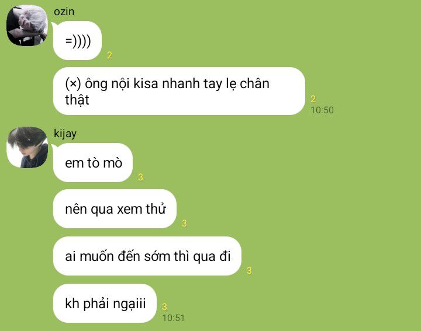Select the "=))))" message bubble
421x331 pixels.
coord(77,41)
